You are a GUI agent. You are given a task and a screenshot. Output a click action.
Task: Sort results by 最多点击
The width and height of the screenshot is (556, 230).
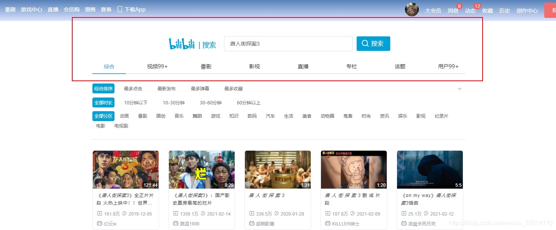[x=133, y=88]
